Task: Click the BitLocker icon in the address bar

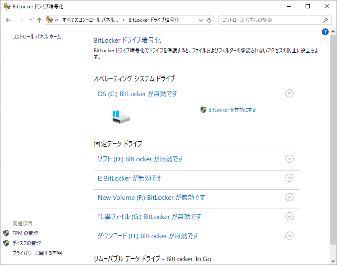Action: click(49, 20)
